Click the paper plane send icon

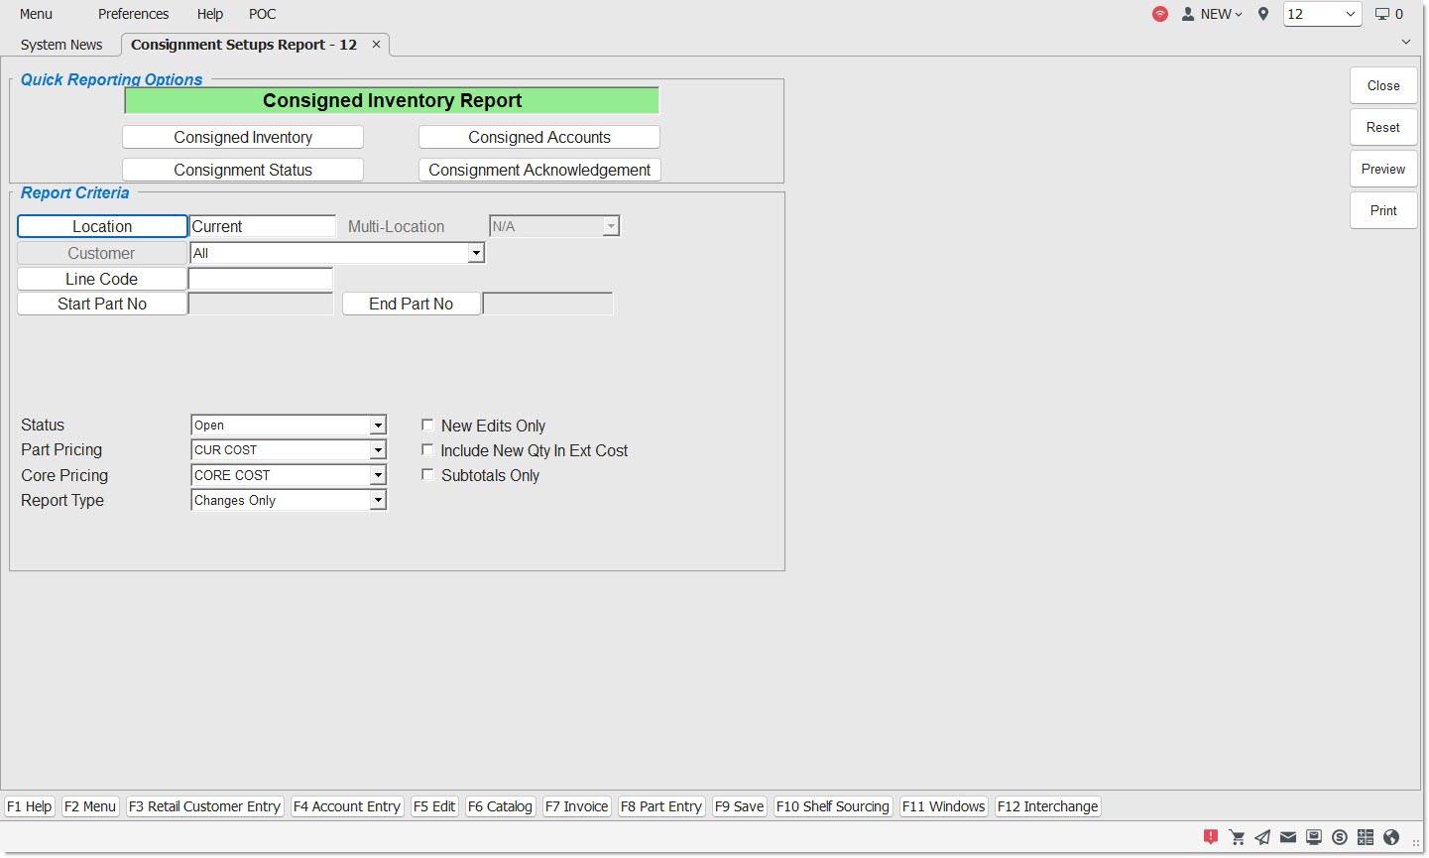pyautogui.click(x=1262, y=837)
